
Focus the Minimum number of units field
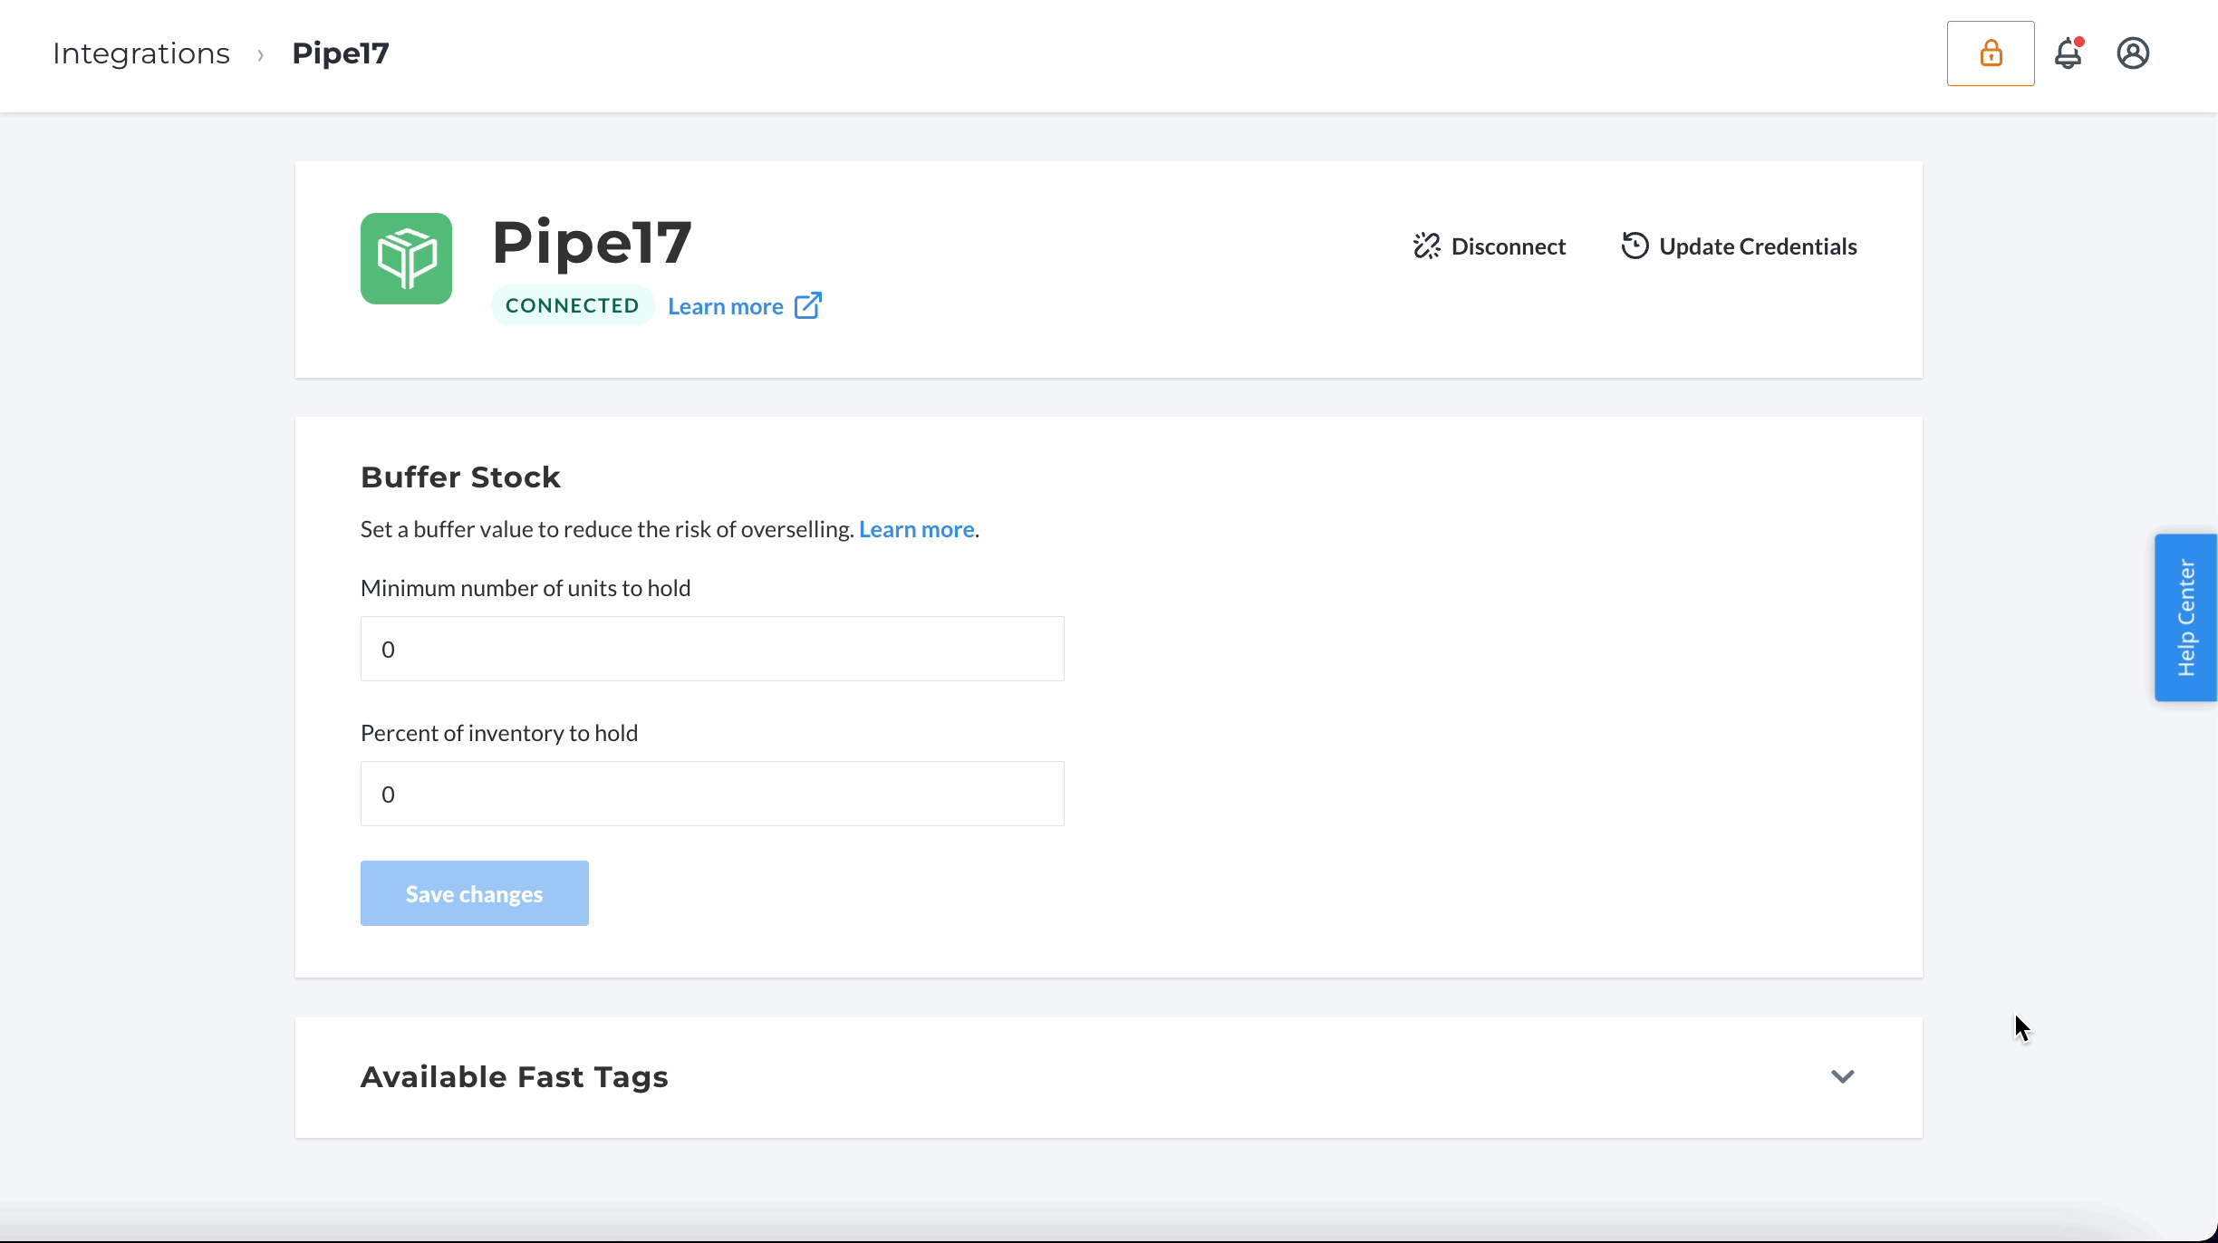tap(712, 649)
